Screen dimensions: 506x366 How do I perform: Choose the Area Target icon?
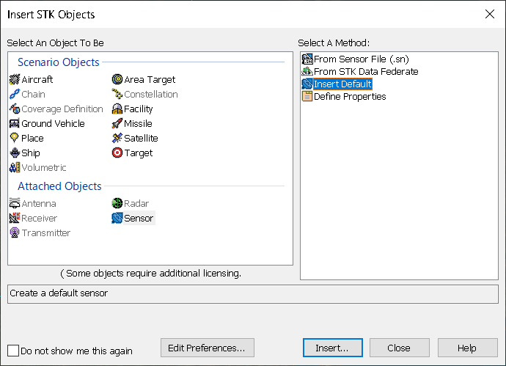click(x=117, y=79)
